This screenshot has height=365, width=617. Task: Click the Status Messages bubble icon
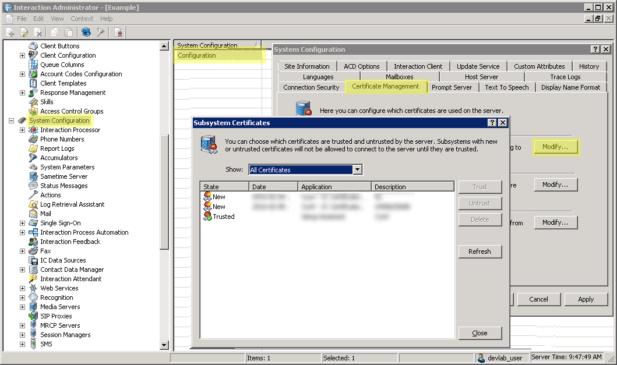33,186
